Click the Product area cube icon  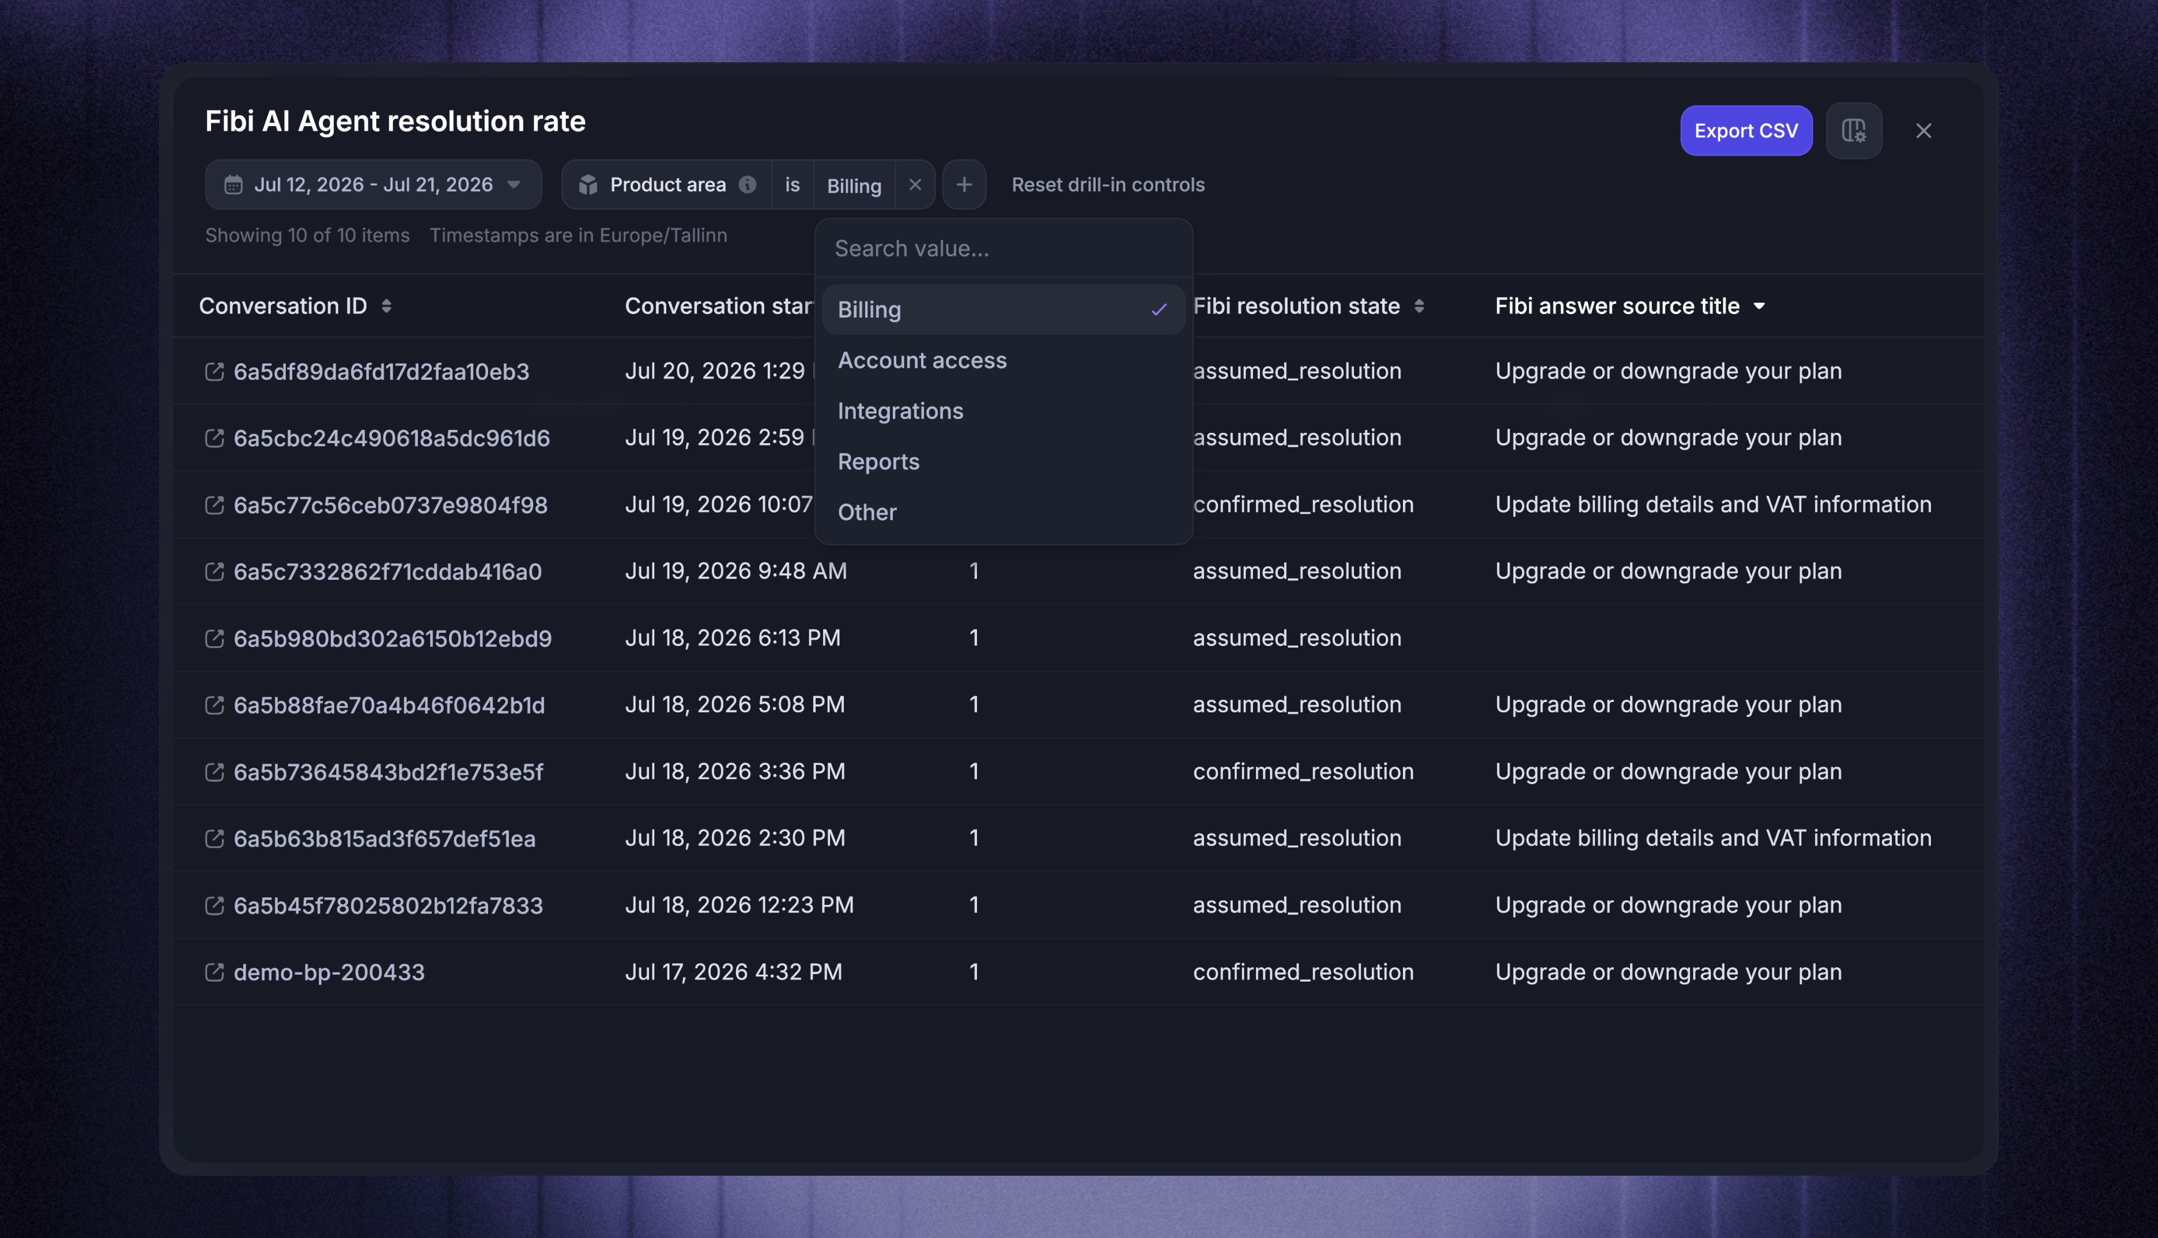click(587, 184)
